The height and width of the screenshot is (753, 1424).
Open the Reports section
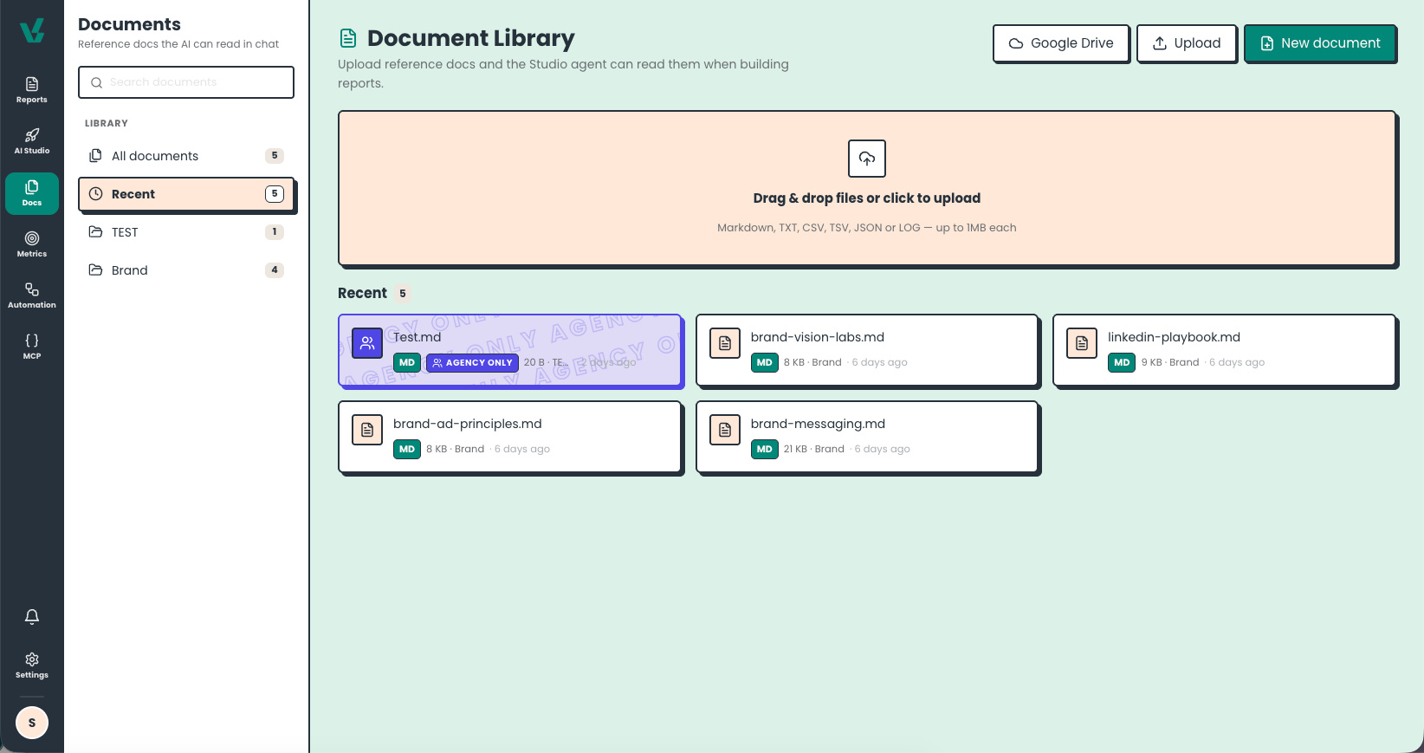pyautogui.click(x=32, y=90)
